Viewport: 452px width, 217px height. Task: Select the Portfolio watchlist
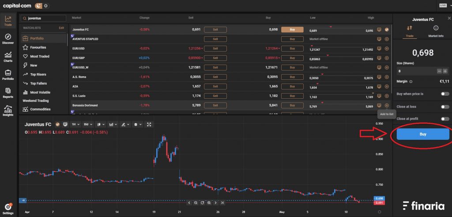44,38
